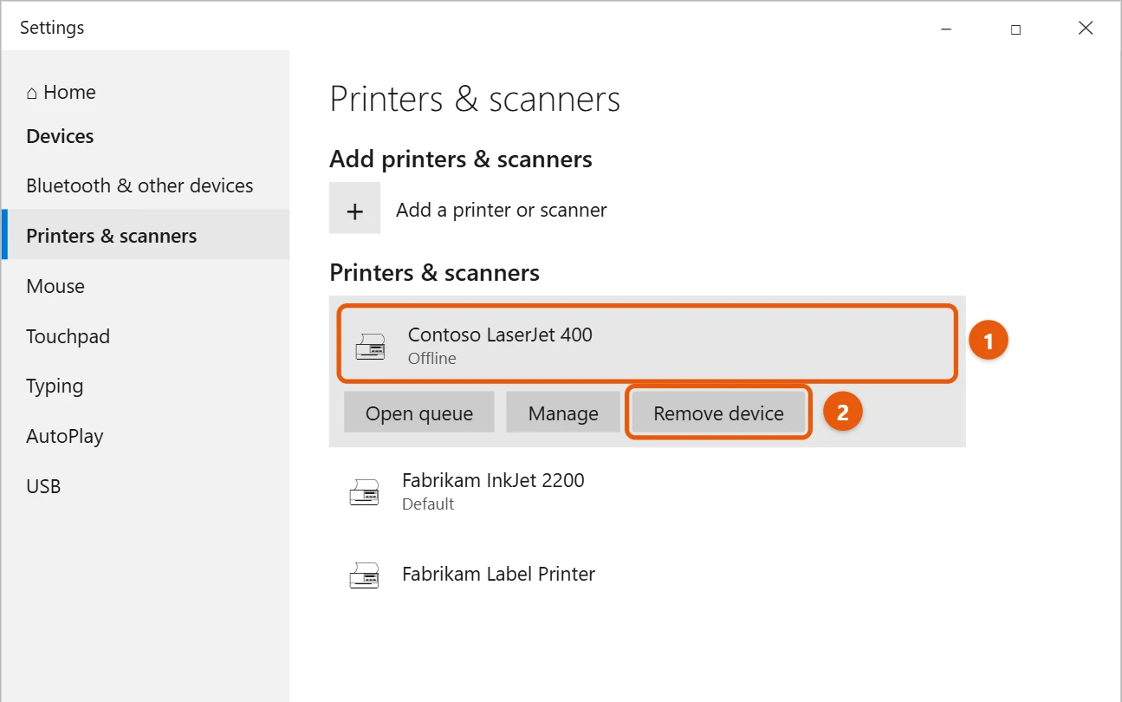1122x702 pixels.
Task: Open Bluetooth & other devices settings
Action: [139, 185]
